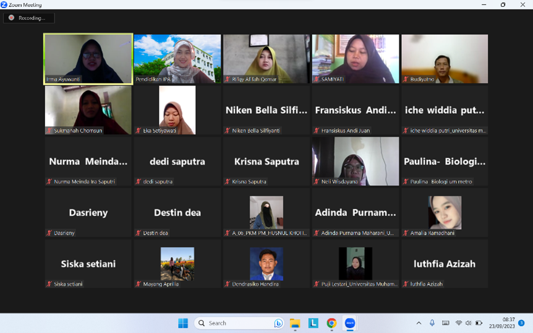The width and height of the screenshot is (533, 333).
Task: Open the Windows Start menu
Action: point(183,323)
